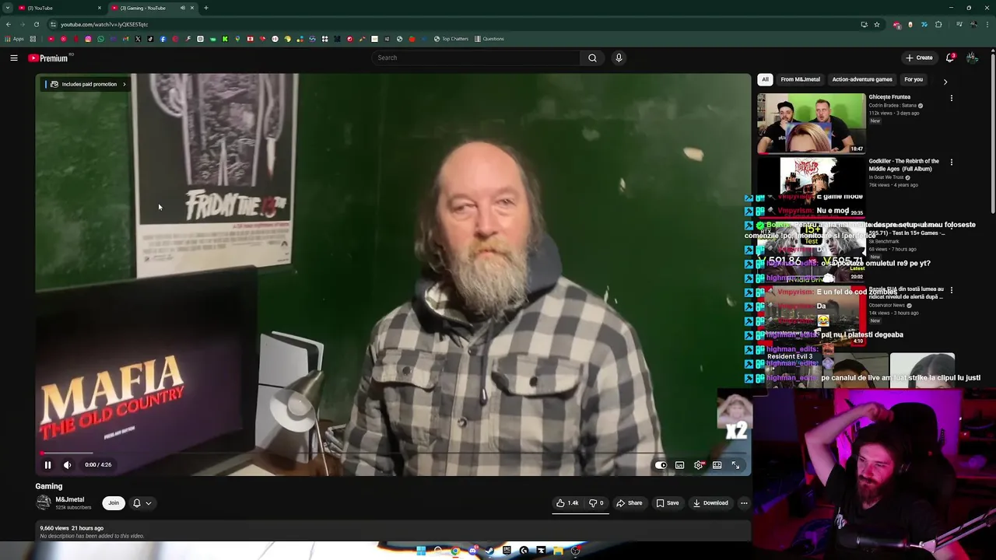Open Instagram bookmark icon
The width and height of the screenshot is (996, 560).
tap(88, 39)
